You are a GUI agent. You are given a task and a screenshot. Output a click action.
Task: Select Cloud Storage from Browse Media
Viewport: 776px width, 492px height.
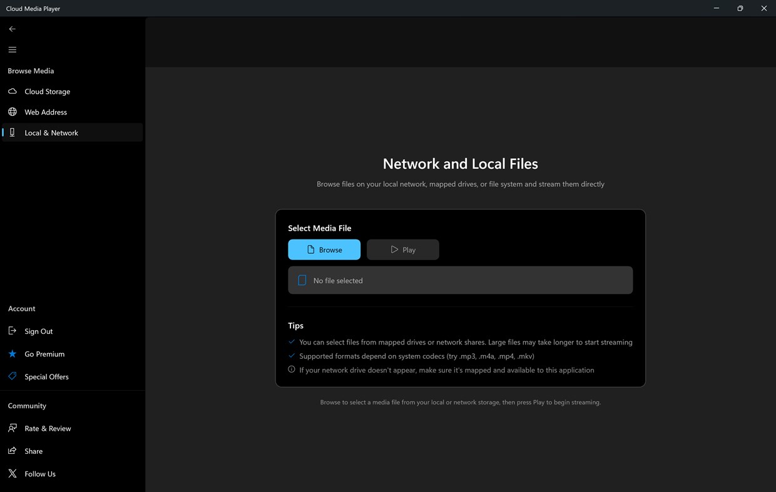[x=47, y=91]
